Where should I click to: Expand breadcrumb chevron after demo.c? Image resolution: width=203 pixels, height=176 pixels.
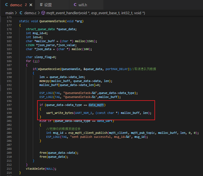click(x=39, y=13)
